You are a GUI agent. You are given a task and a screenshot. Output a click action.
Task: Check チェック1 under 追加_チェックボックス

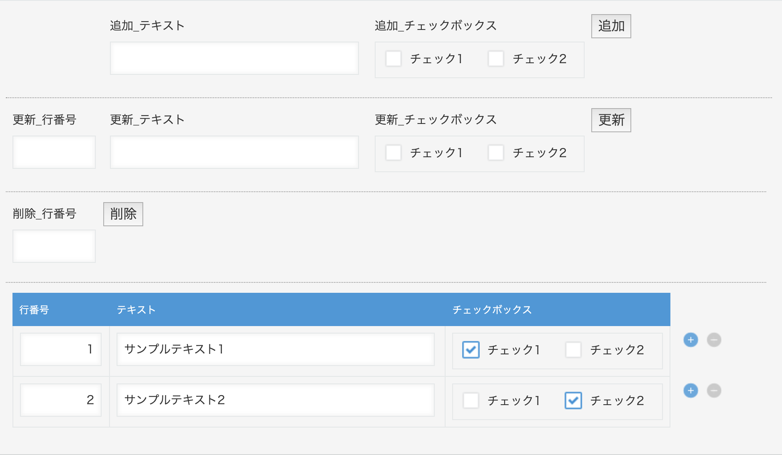click(x=393, y=59)
